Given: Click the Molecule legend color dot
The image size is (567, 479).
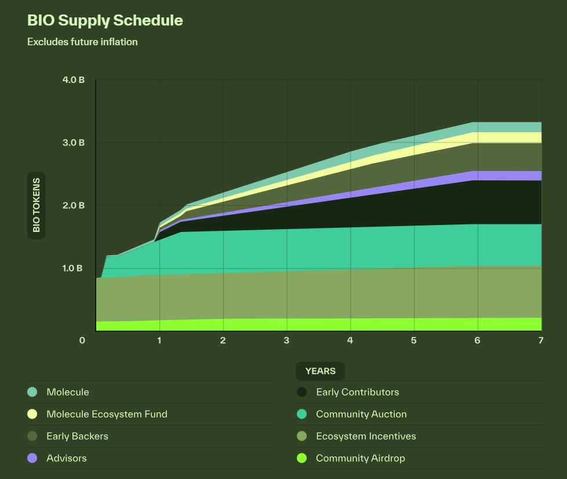Looking at the screenshot, I should tap(32, 392).
